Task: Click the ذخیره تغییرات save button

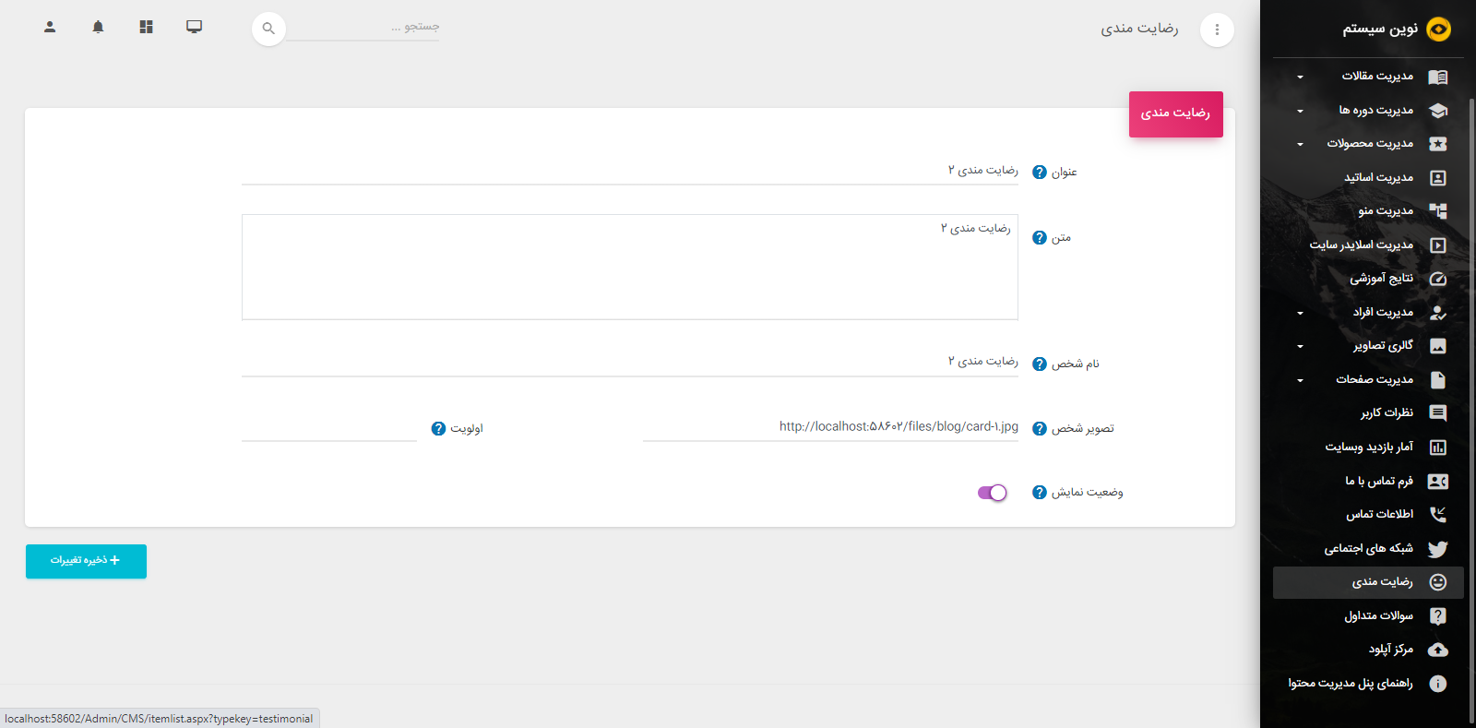Action: click(x=86, y=561)
